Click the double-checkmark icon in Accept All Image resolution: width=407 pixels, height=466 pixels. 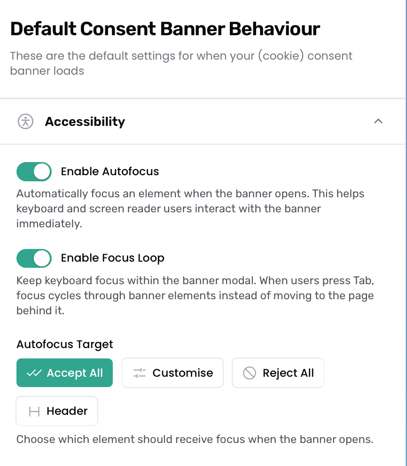34,373
